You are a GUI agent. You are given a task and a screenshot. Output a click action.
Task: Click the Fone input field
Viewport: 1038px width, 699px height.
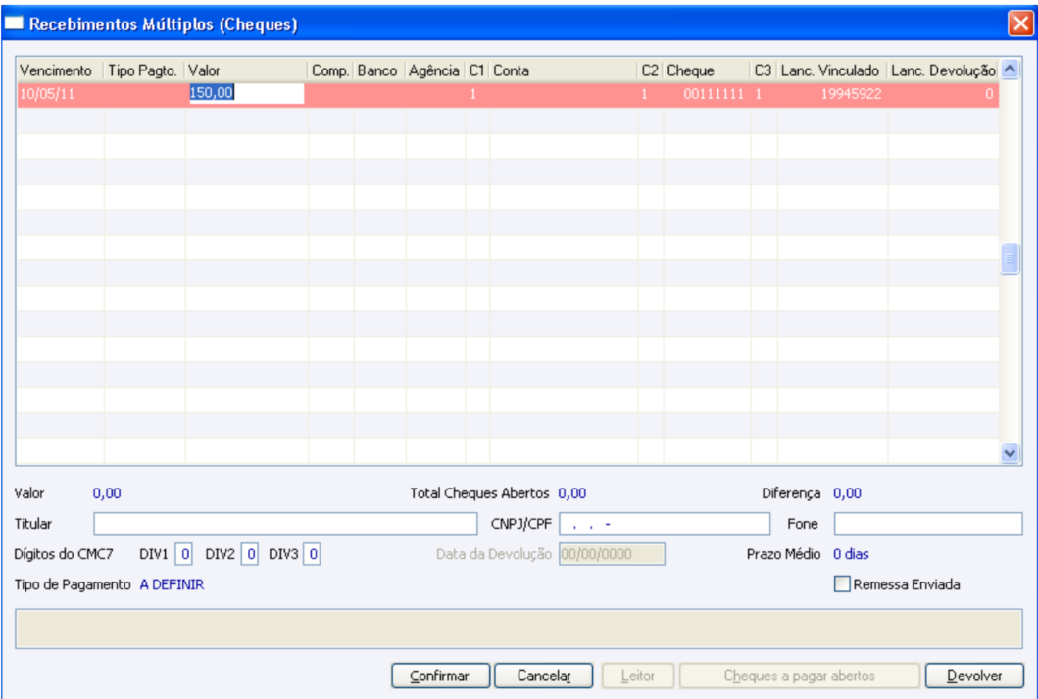[928, 524]
